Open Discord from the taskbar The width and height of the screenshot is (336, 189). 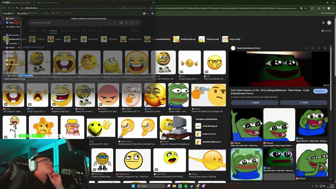[203, 186]
